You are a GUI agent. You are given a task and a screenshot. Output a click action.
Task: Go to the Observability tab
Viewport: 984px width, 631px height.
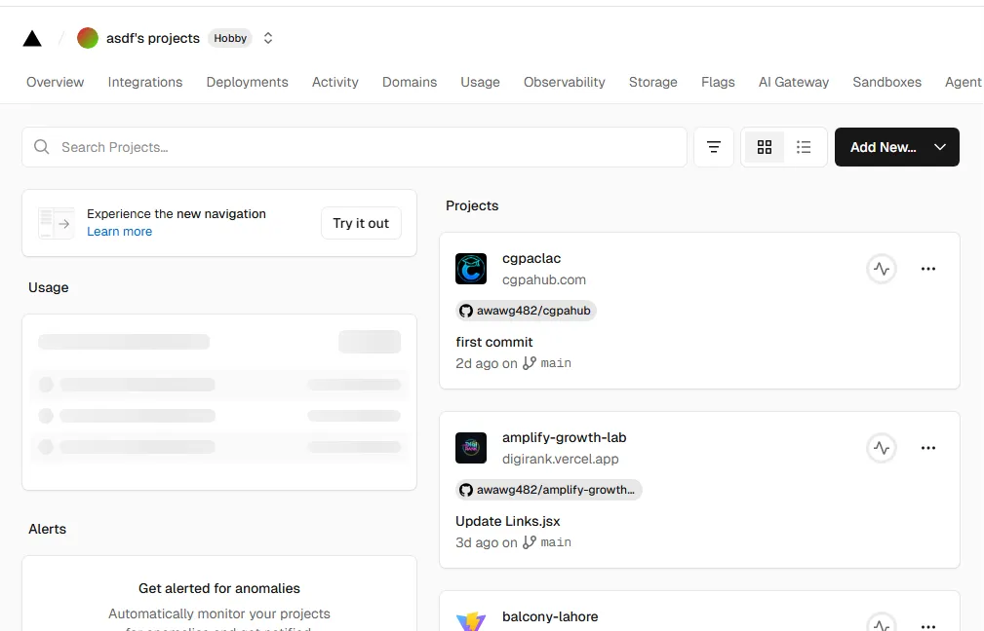[x=565, y=82]
